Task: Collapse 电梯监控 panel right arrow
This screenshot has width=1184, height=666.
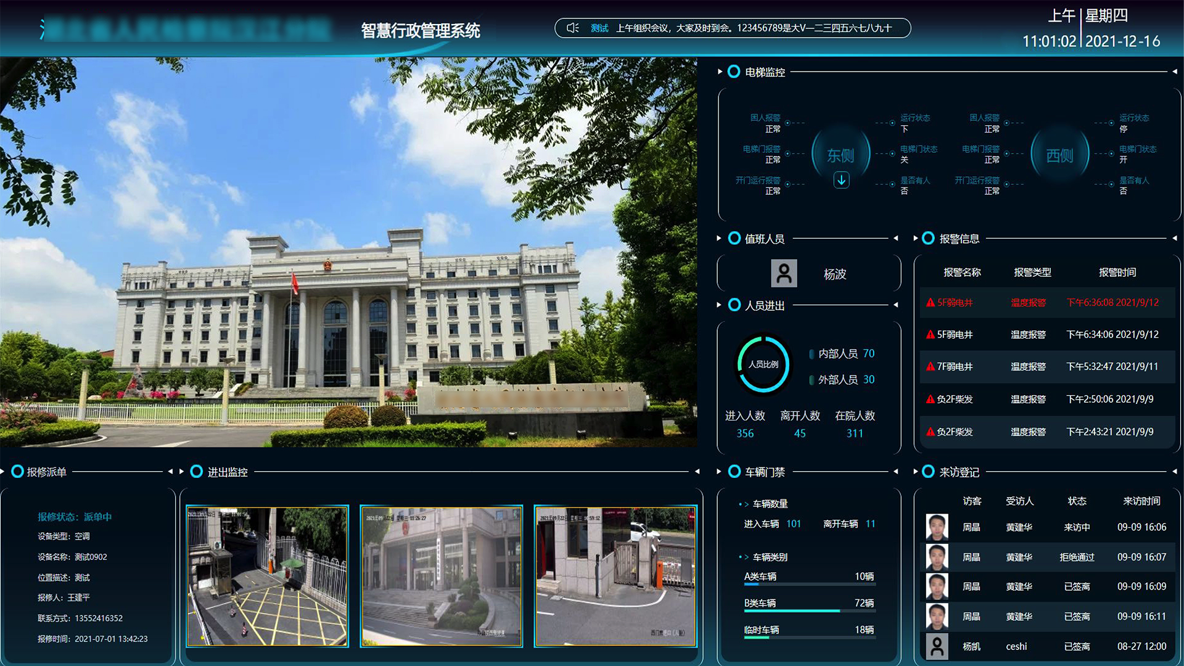Action: 1174,72
